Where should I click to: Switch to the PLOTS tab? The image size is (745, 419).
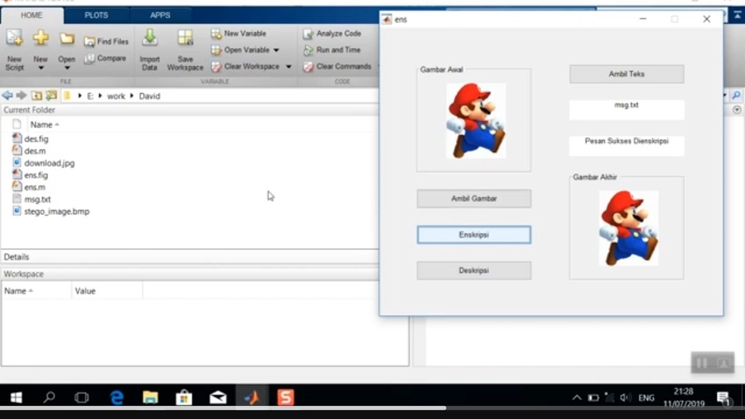pos(96,15)
